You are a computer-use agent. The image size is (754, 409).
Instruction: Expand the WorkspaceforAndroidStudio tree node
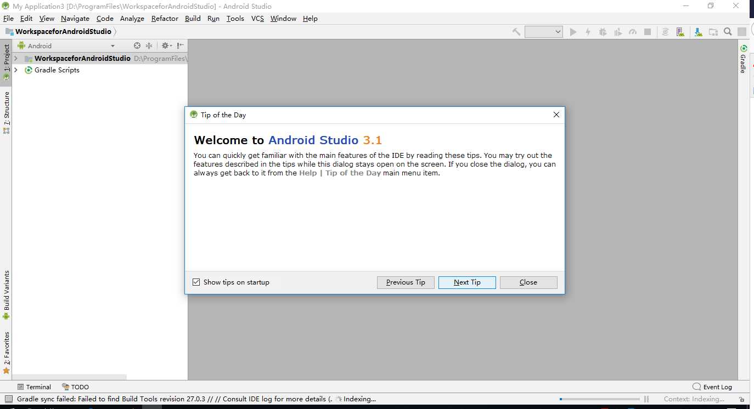coord(16,58)
